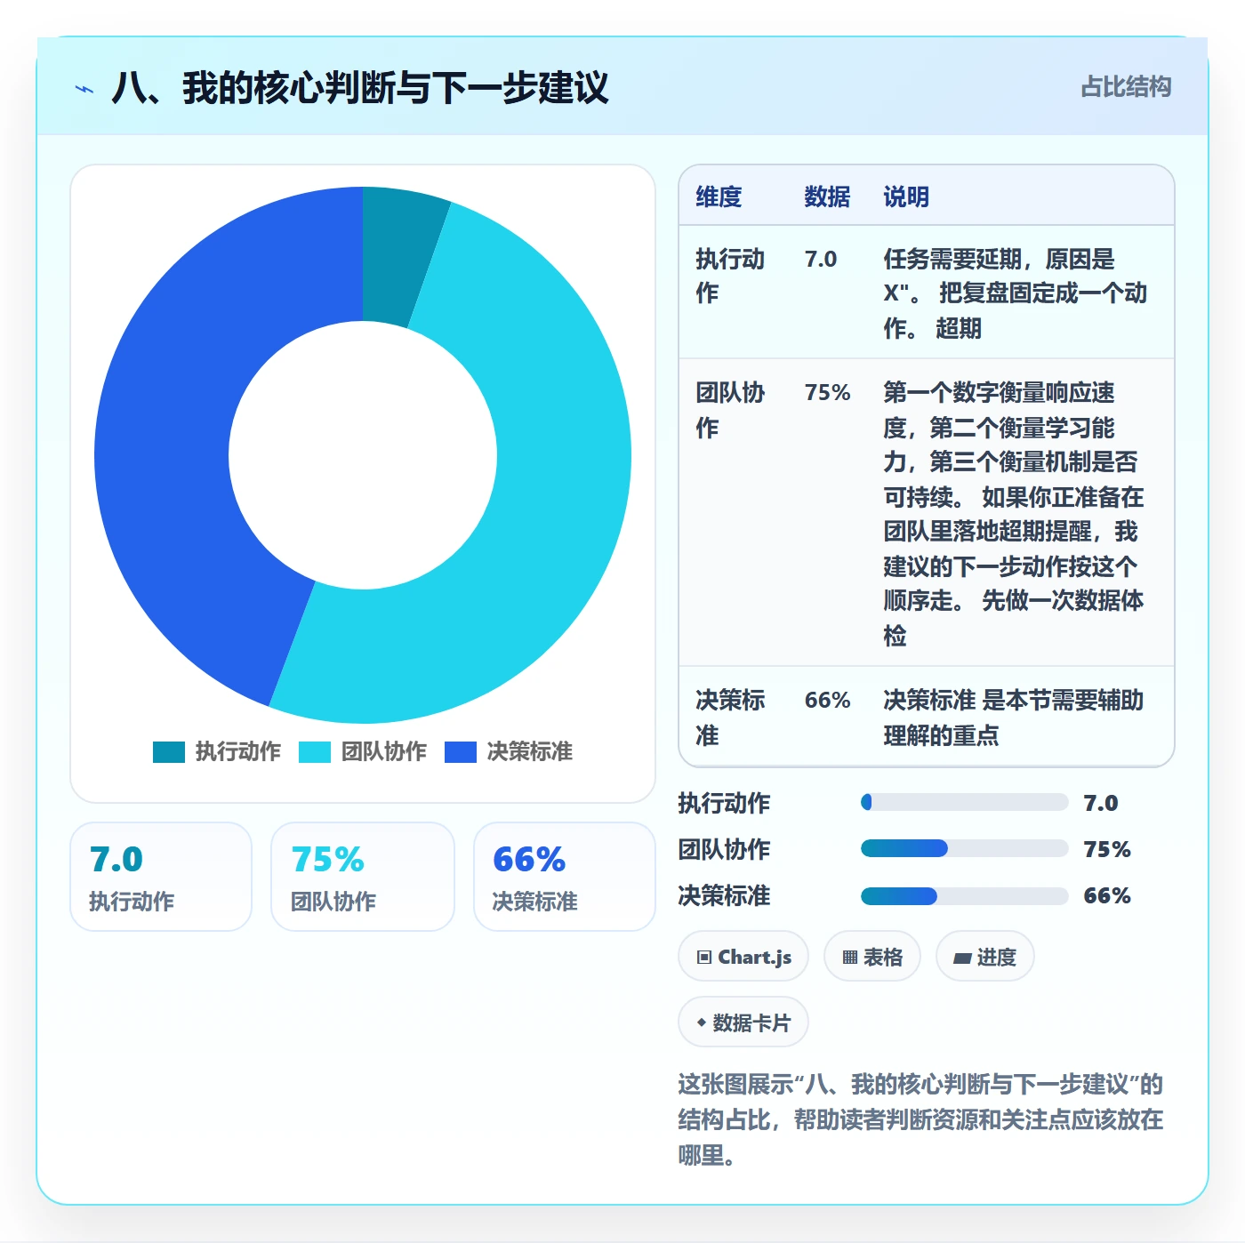Click the 75% cell in table

click(x=827, y=392)
